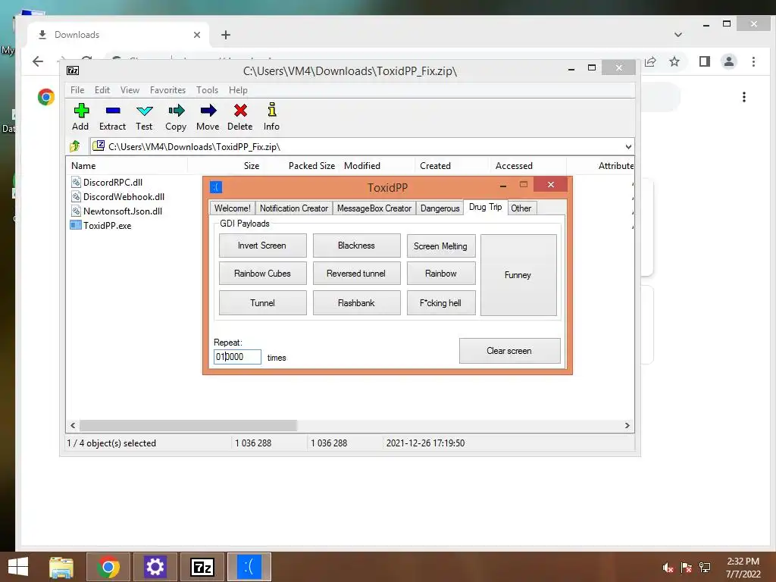Image resolution: width=776 pixels, height=582 pixels.
Task: Click the Info toolbar icon in 7-Zip
Action: (272, 110)
